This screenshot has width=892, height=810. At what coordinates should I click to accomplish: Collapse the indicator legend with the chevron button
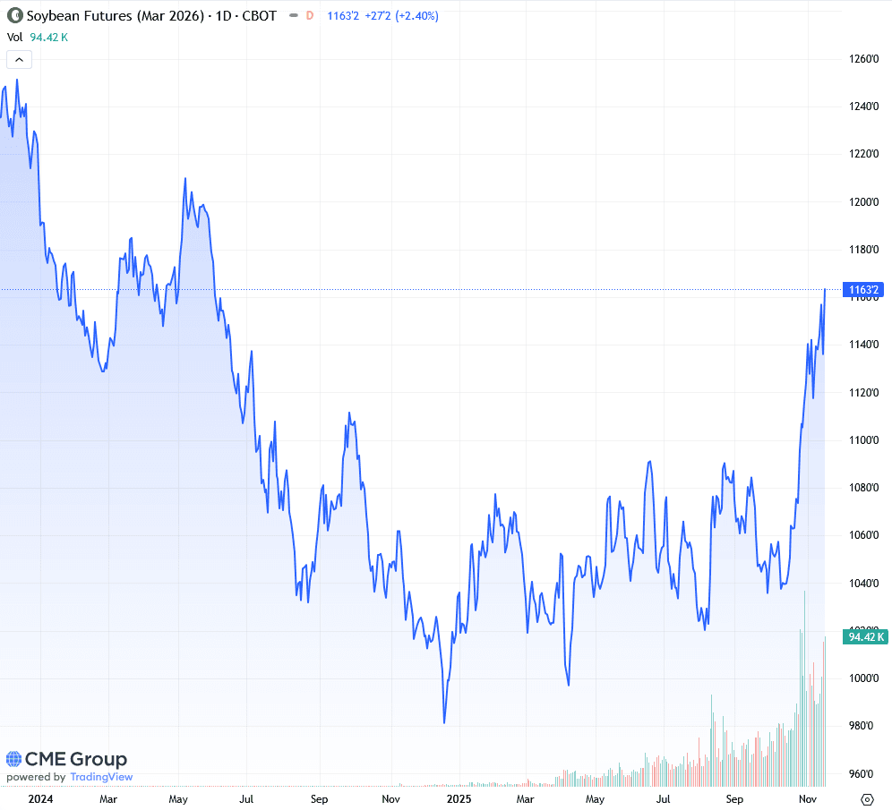19,60
